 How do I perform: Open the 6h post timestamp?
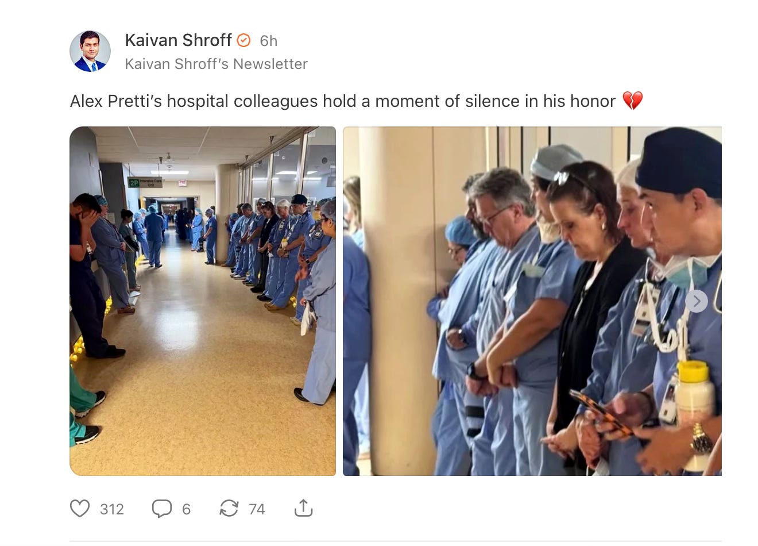(x=268, y=41)
